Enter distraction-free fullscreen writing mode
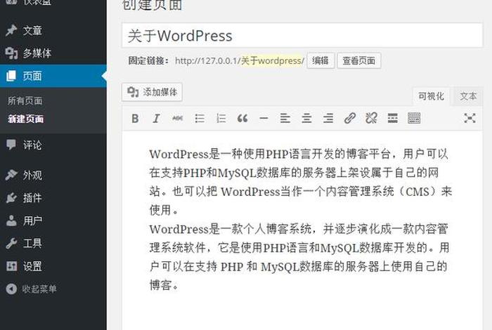This screenshot has width=492, height=330. [x=470, y=118]
